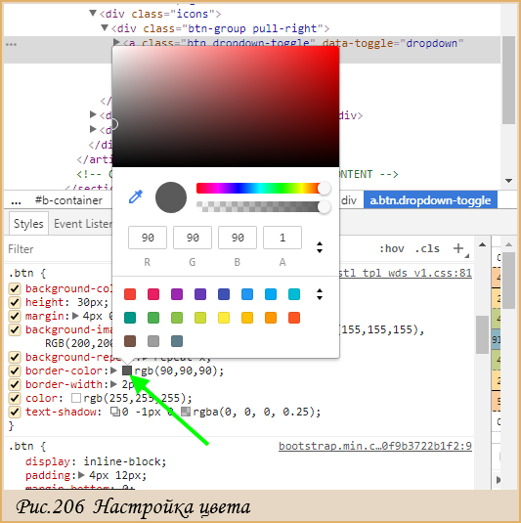The height and width of the screenshot is (523, 521).
Task: Toggle the :hov element state button
Action: (392, 248)
